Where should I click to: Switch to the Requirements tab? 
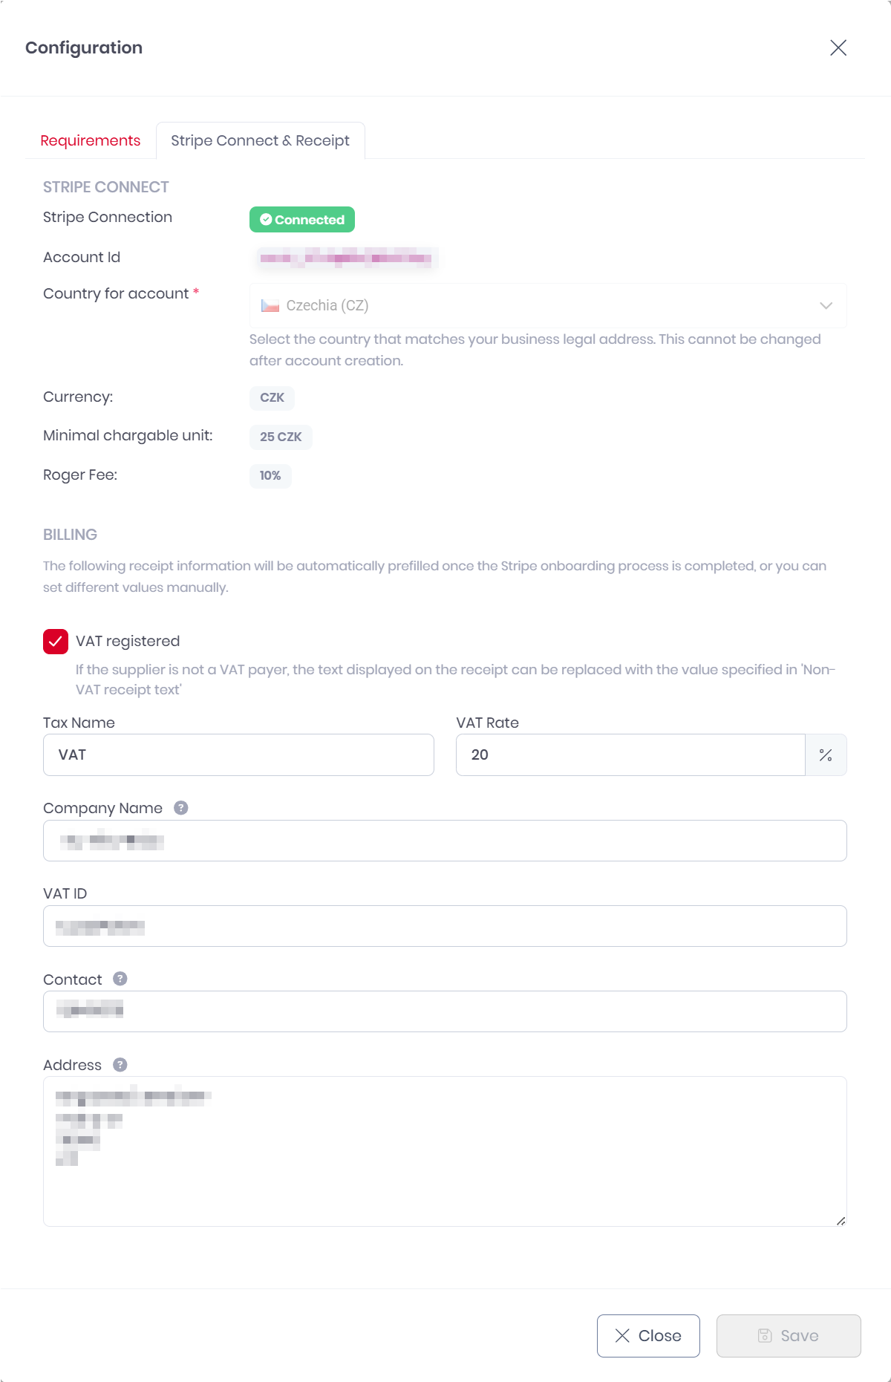tap(91, 141)
